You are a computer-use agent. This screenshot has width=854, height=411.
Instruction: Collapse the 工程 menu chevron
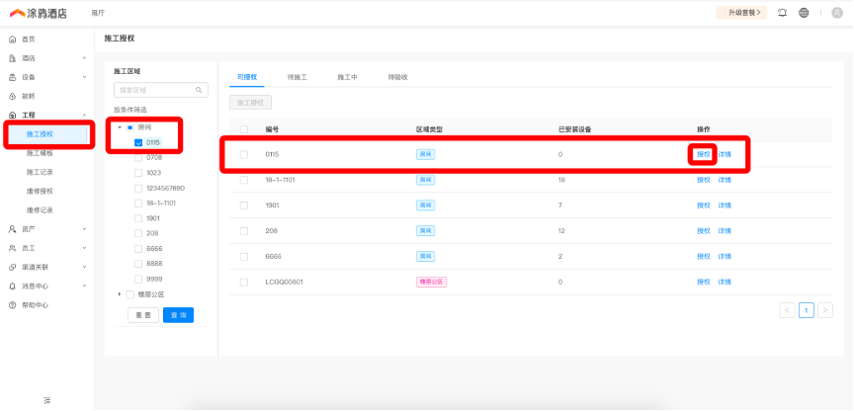click(x=84, y=115)
